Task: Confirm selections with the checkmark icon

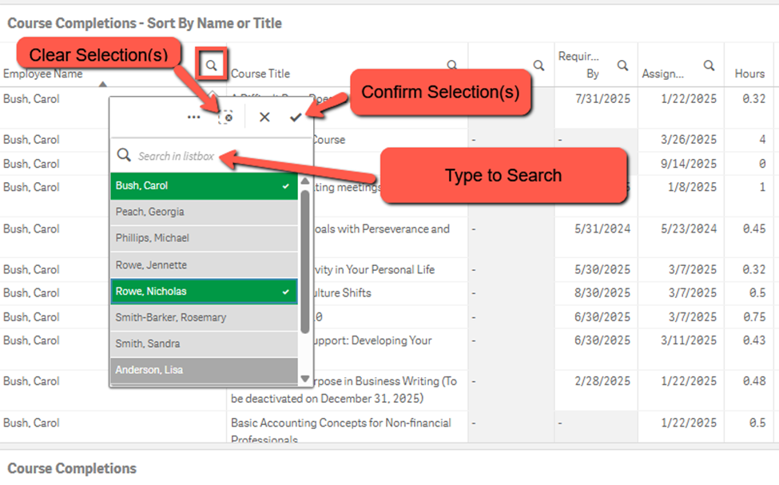Action: 296,117
